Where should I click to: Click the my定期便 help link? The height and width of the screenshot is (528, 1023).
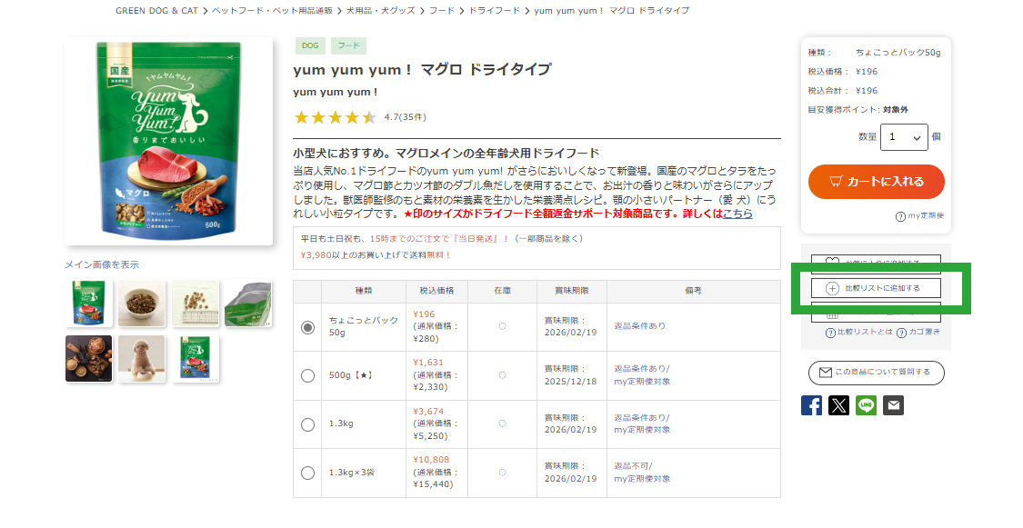tap(920, 215)
